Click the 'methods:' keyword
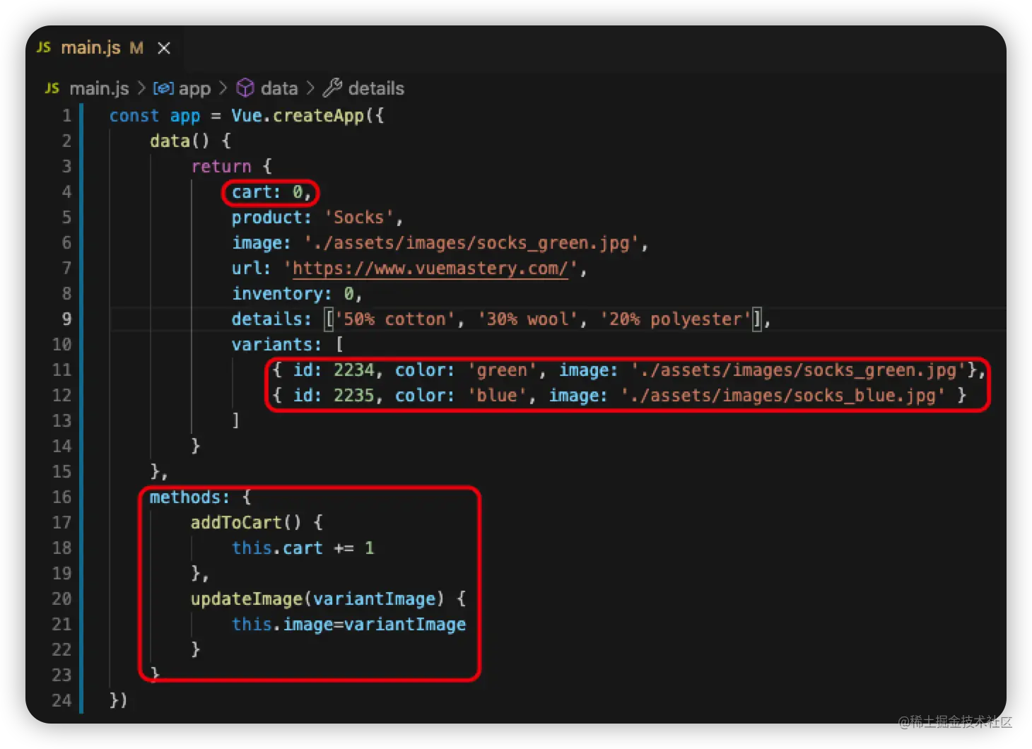The width and height of the screenshot is (1032, 749). coord(189,497)
